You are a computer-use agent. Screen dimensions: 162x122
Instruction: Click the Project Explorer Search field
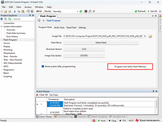coord(24,19)
